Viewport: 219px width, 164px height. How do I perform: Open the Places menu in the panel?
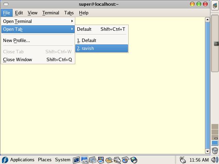pyautogui.click(x=44, y=160)
